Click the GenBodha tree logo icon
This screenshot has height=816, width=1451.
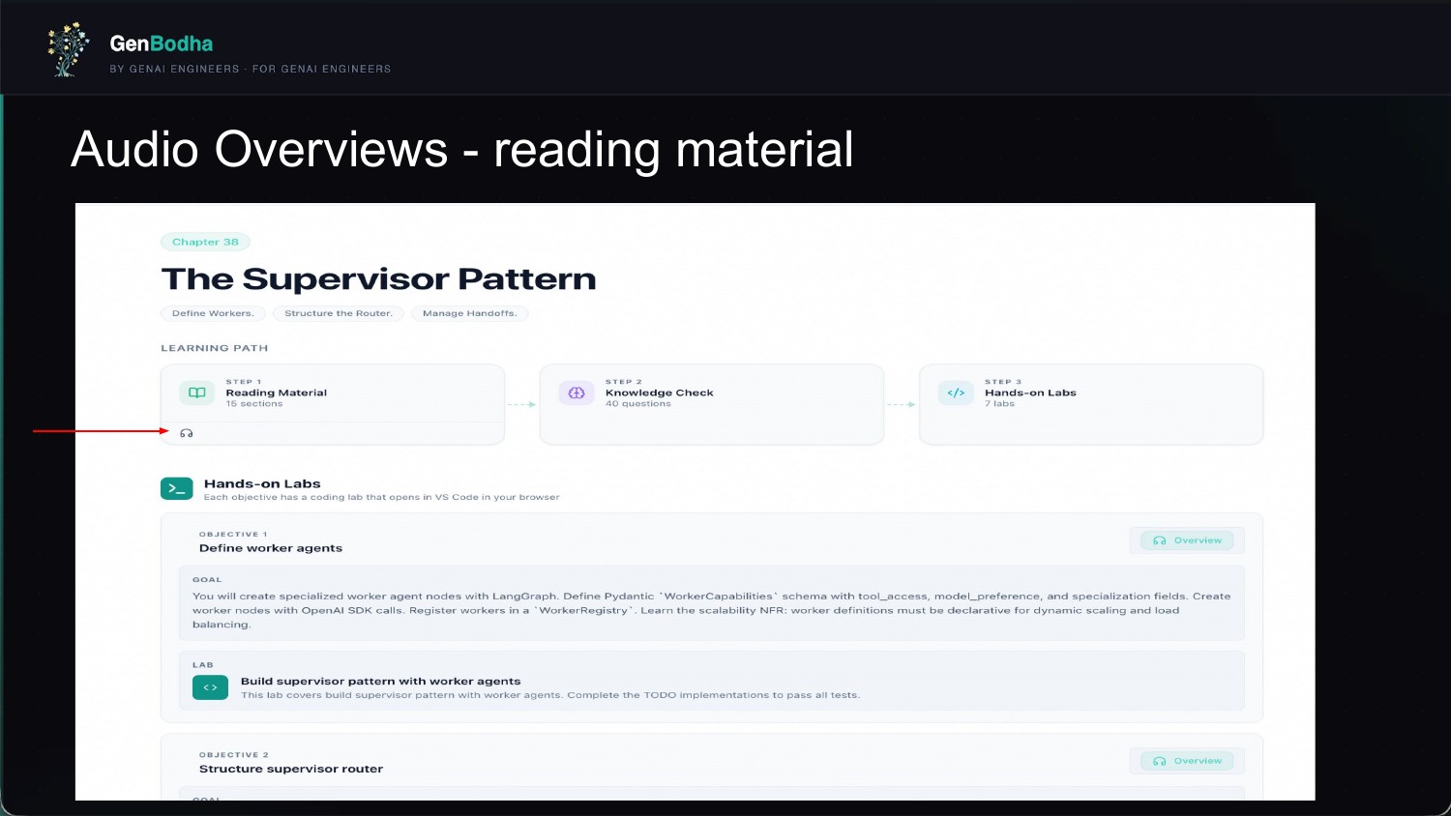[67, 50]
